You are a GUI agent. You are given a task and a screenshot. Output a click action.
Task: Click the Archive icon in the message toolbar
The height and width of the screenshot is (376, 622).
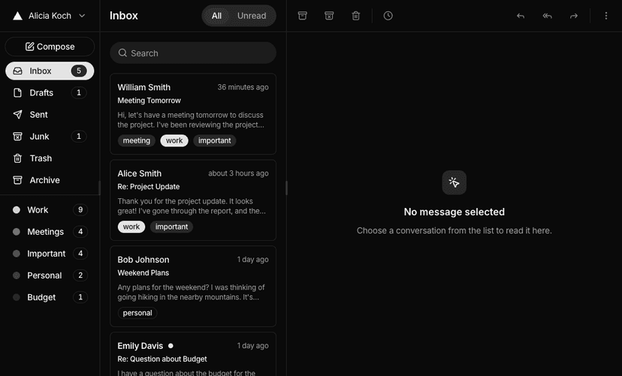point(302,16)
